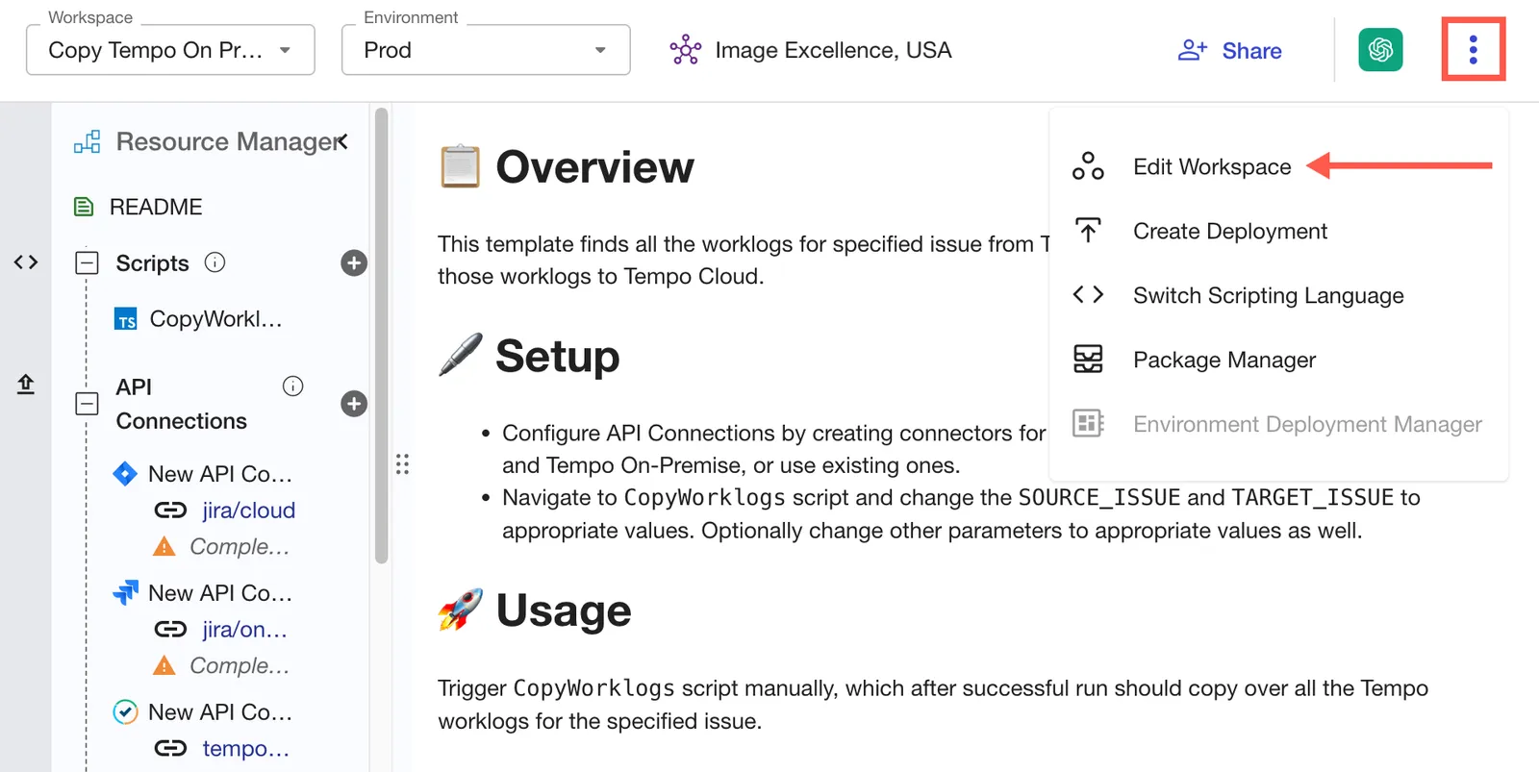Open Package Manager from the menu
The image size is (1539, 772).
[1224, 360]
